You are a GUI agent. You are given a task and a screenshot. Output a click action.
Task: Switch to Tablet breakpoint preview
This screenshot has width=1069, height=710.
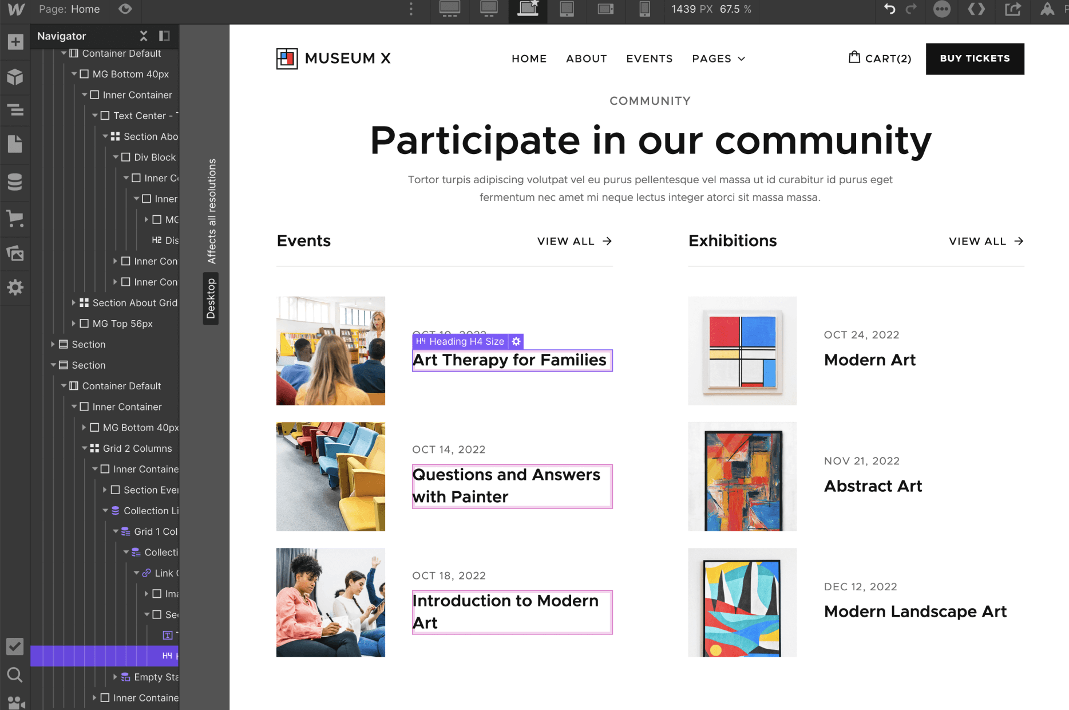point(567,9)
